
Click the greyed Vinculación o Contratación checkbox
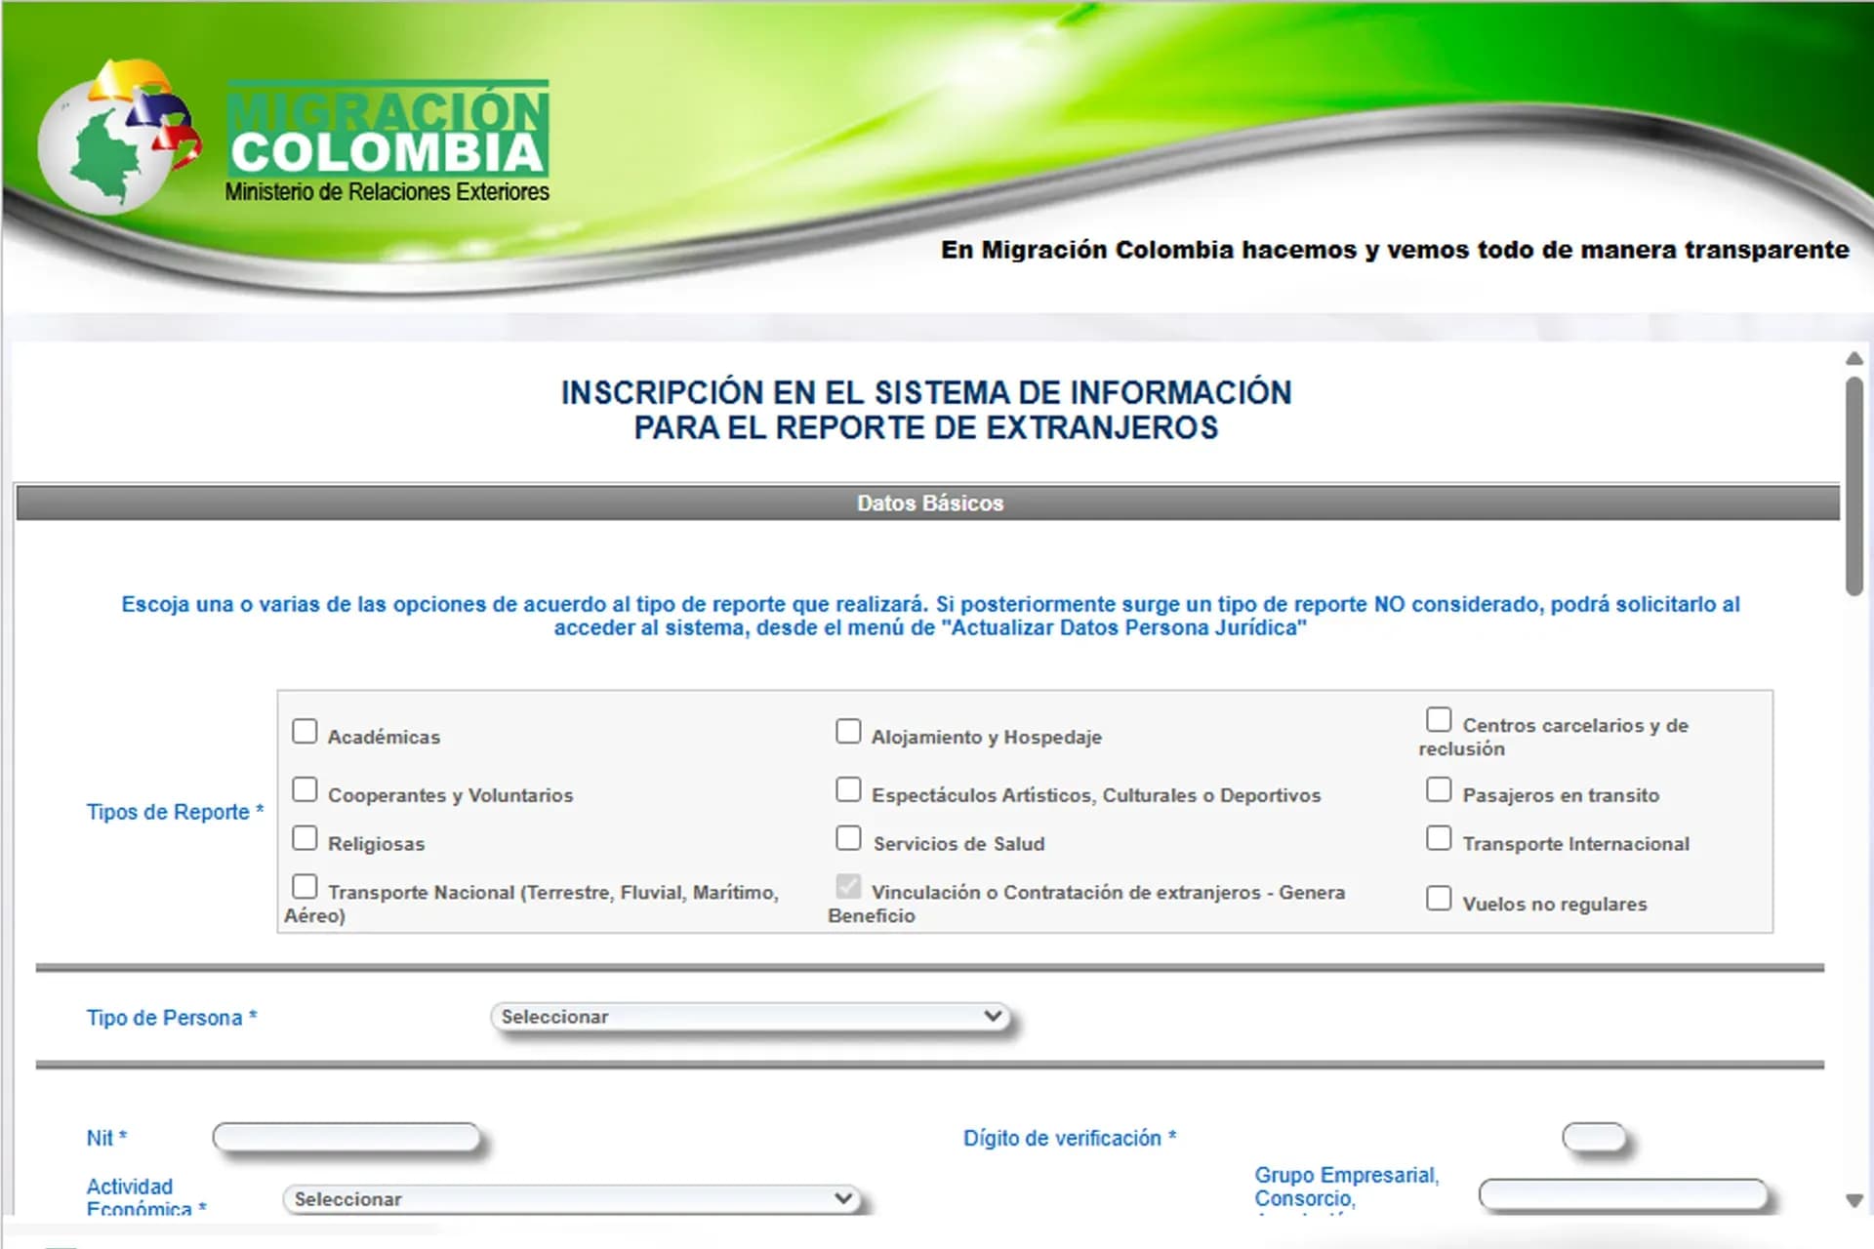click(x=848, y=886)
